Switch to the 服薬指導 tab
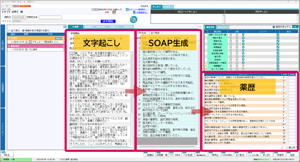The image size is (300, 162). pos(89,27)
